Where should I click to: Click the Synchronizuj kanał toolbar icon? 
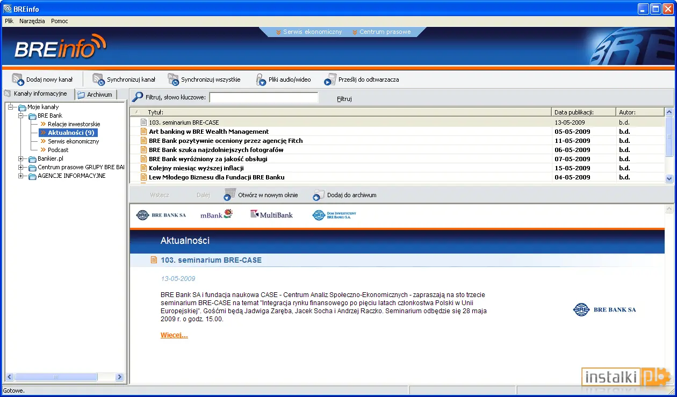click(98, 80)
